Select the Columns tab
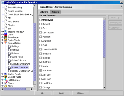This screenshot has width=124, height=96. (x=44, y=12)
